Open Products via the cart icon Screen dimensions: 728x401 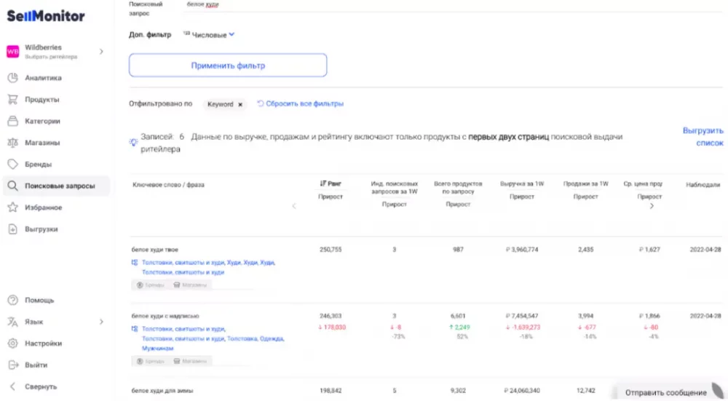click(x=12, y=100)
